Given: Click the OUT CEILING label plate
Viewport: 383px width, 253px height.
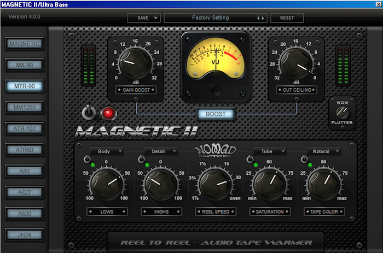Looking at the screenshot, I should (297, 90).
